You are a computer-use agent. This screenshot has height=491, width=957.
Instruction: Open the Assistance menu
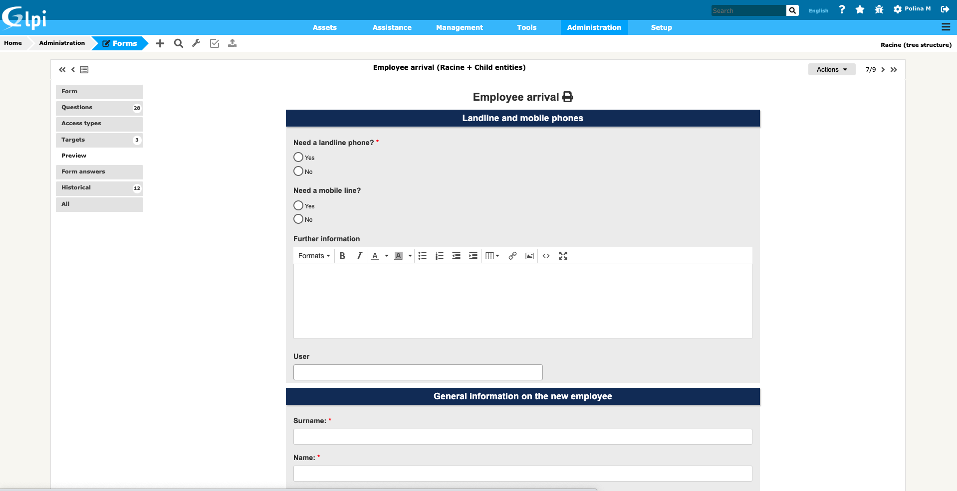(392, 27)
